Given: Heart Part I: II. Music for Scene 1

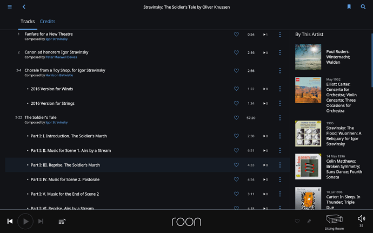Looking at the screenshot, I should point(236,150).
